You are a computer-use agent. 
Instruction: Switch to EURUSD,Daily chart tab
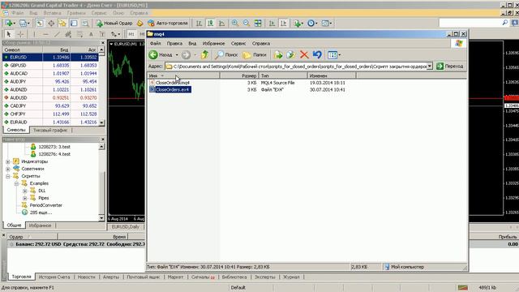tap(125, 227)
